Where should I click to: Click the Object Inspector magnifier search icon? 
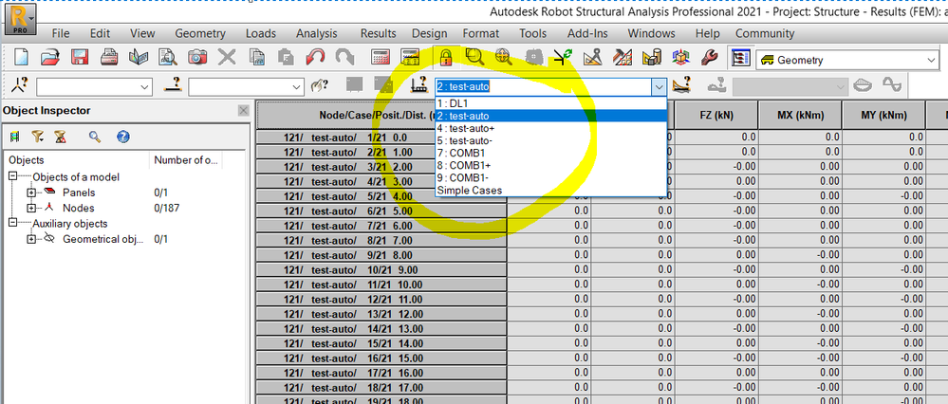pyautogui.click(x=94, y=137)
